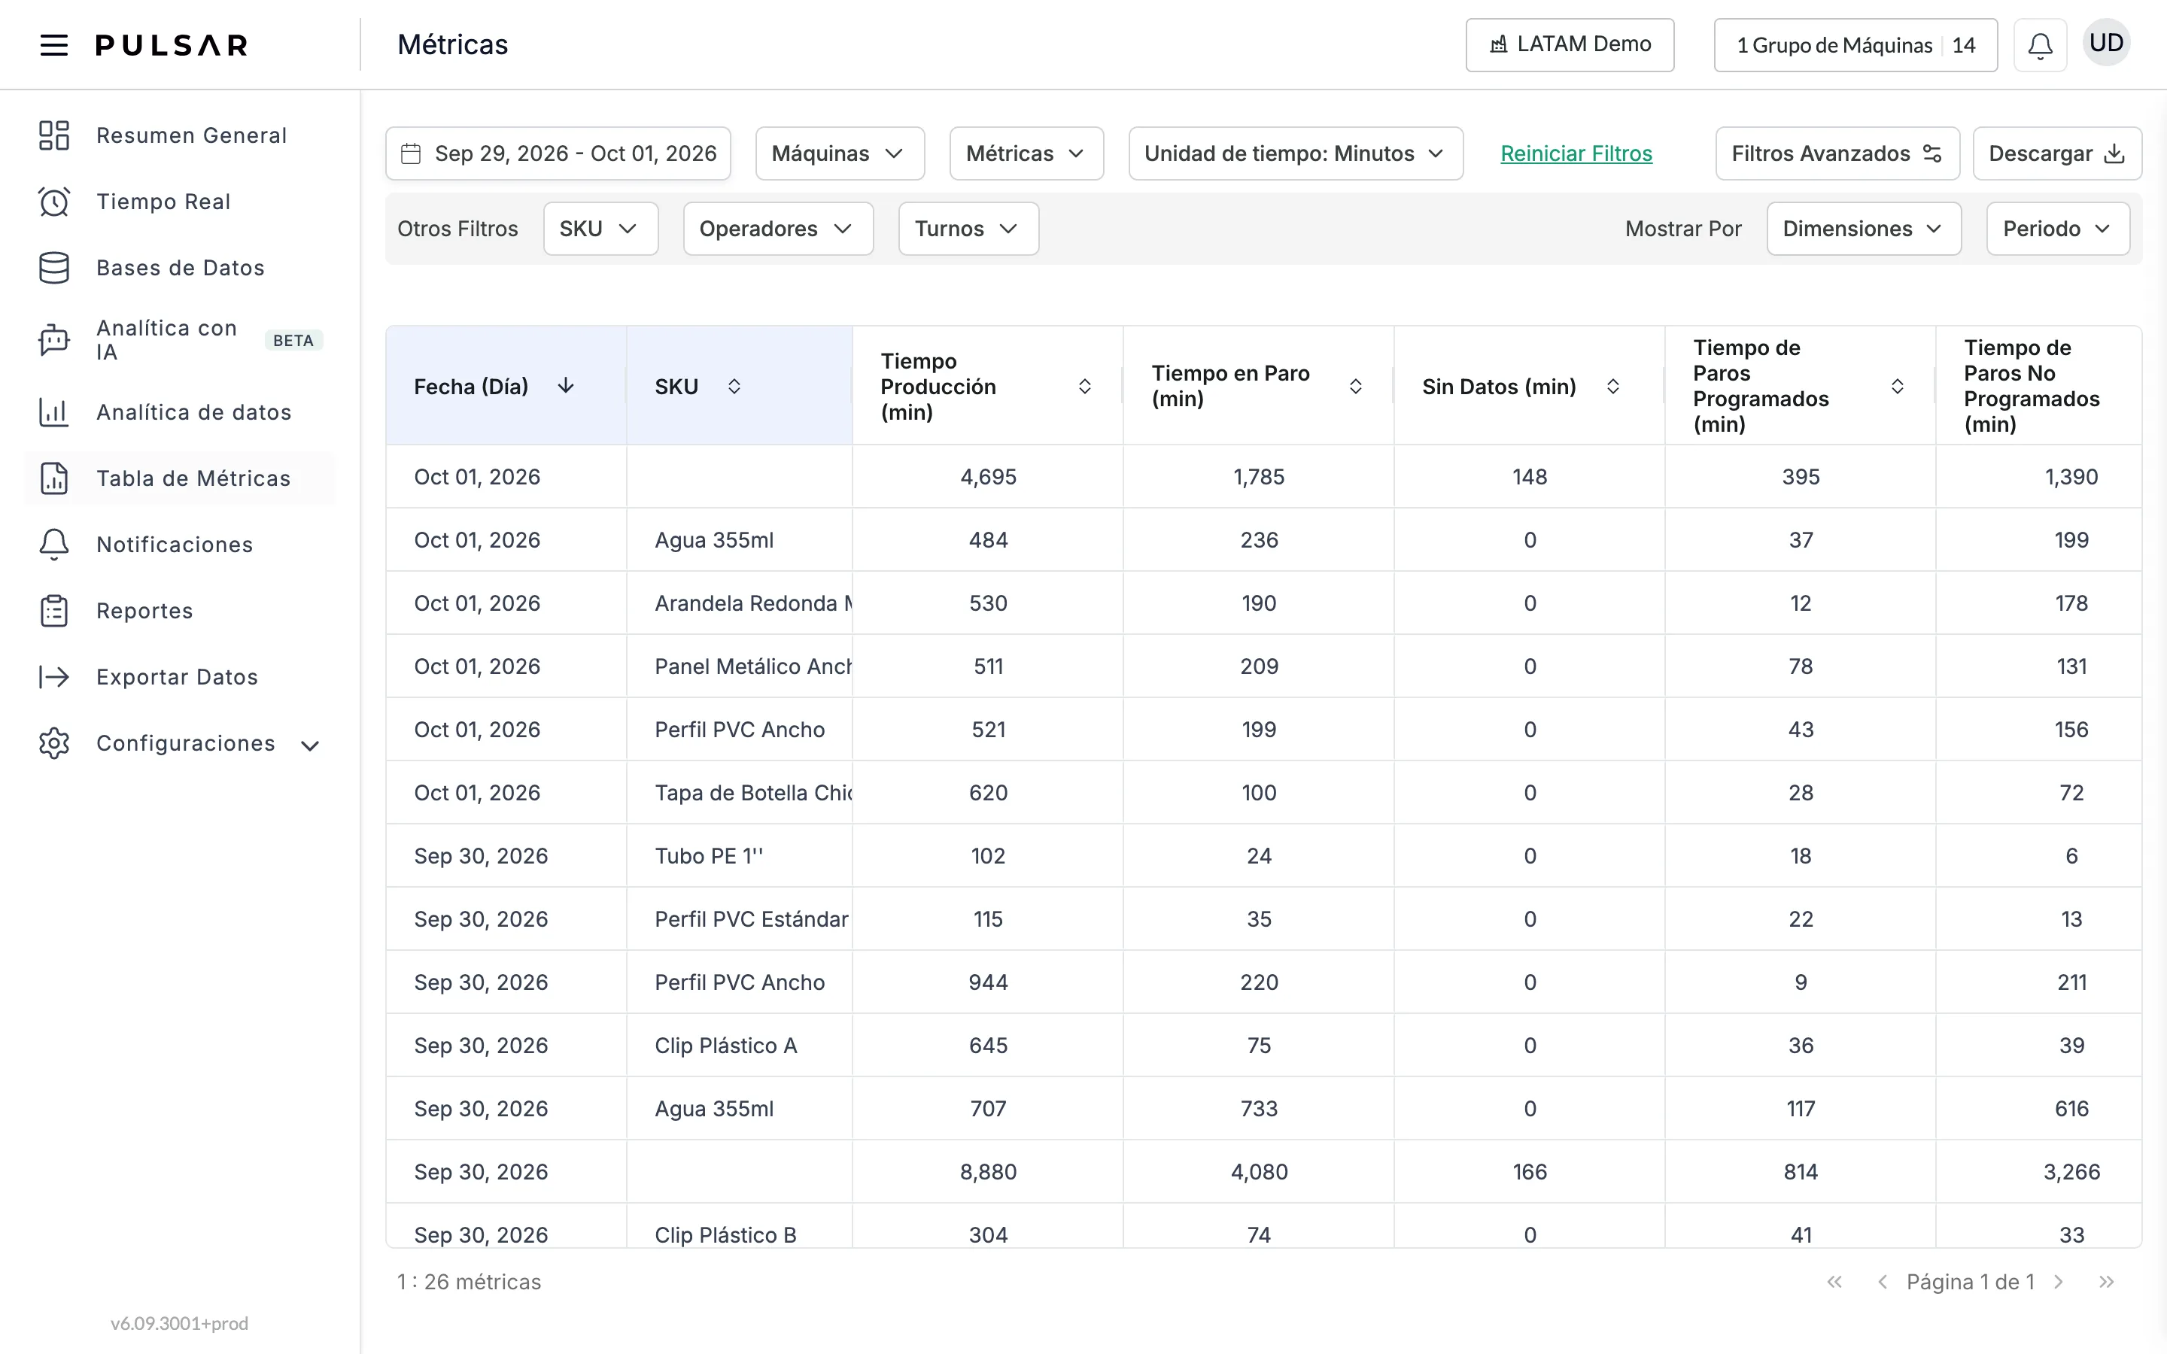Open the Turnos filter dropdown

[x=968, y=229]
